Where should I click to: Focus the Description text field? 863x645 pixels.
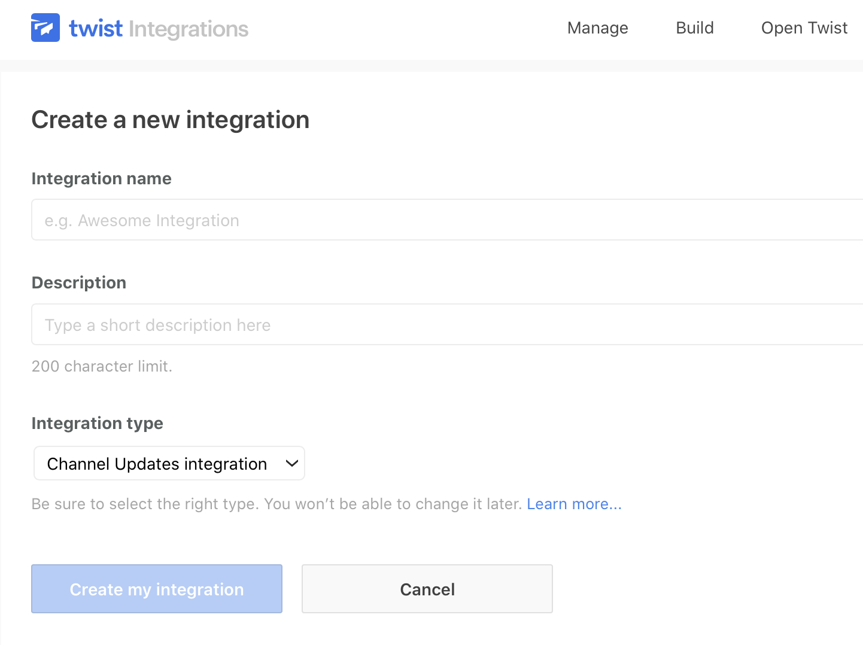pyautogui.click(x=447, y=324)
